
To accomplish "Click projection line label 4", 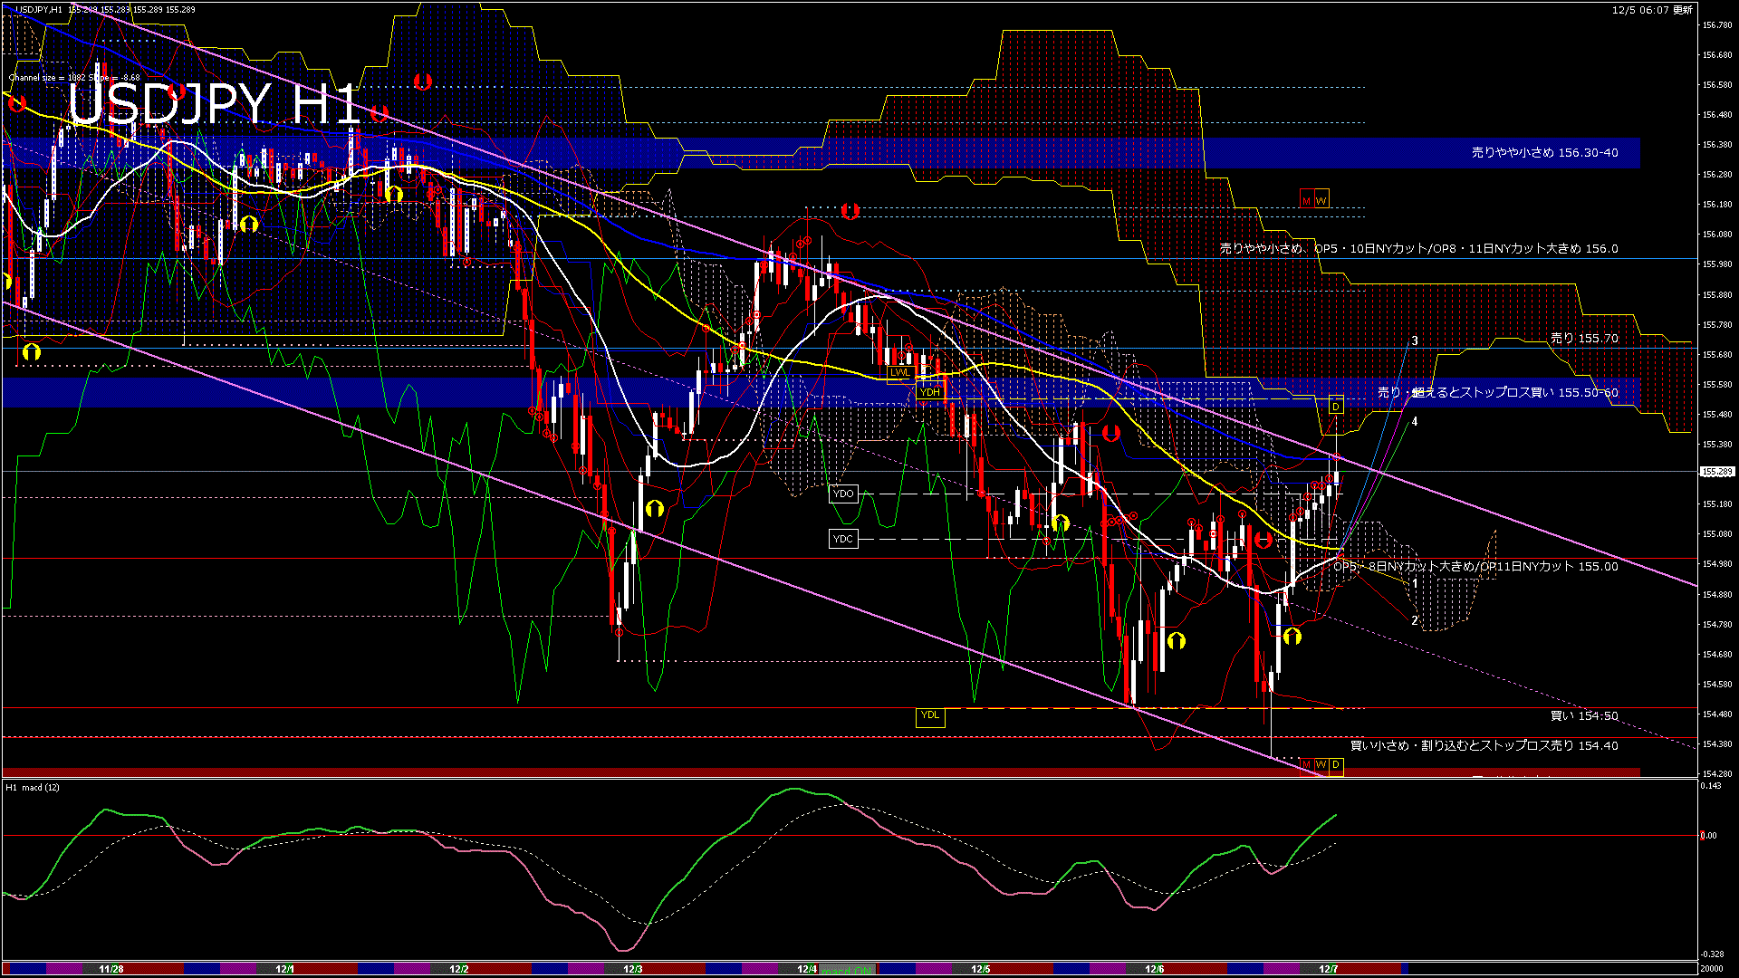I will (x=1415, y=421).
